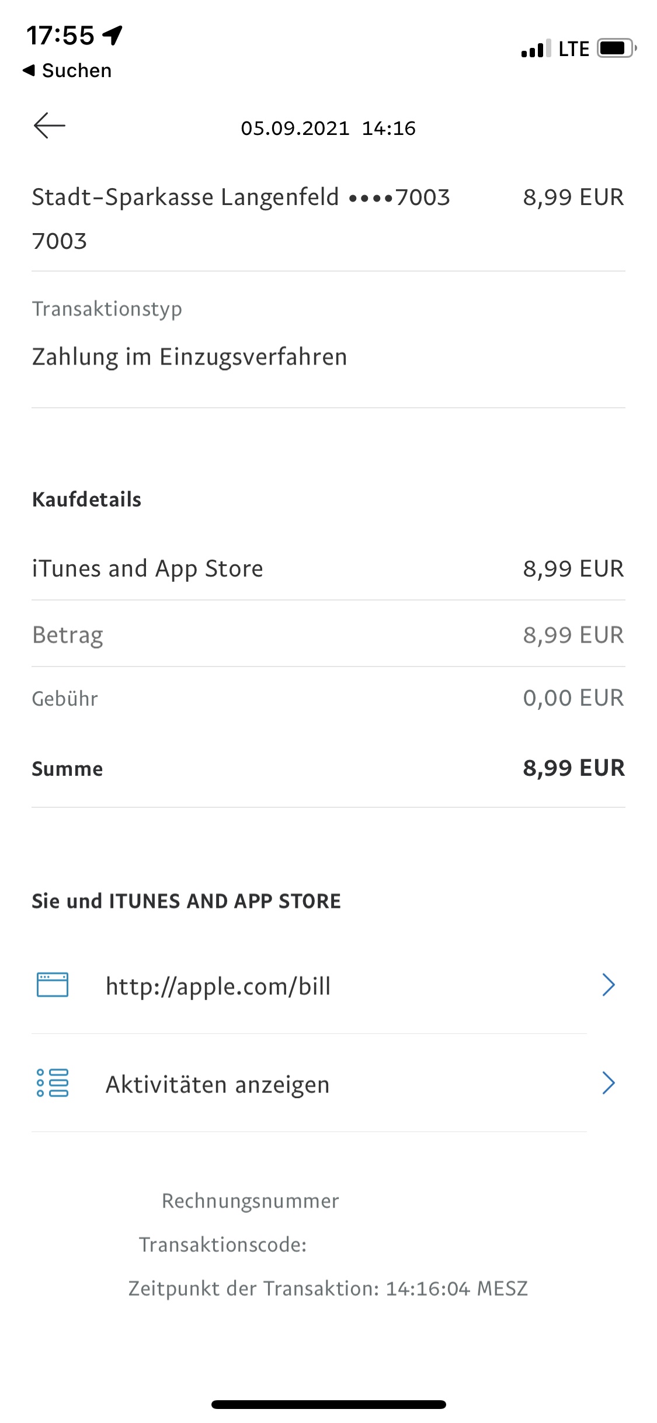Tap the Summe total amount
Viewport: 657px width, 1423px height.
[573, 768]
